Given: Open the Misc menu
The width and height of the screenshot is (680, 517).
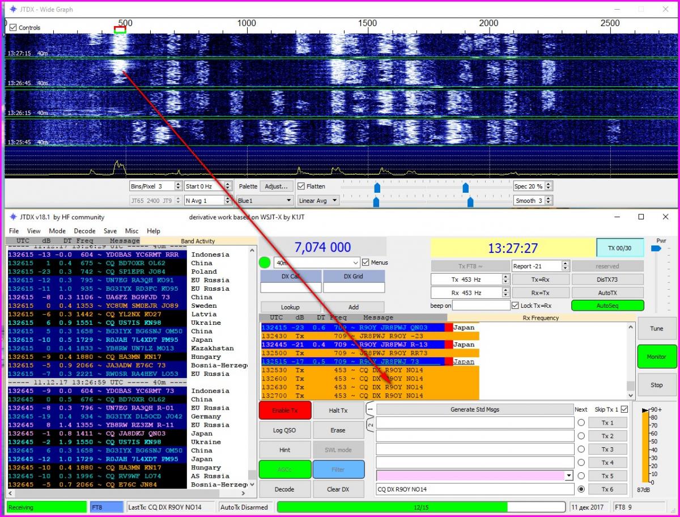Looking at the screenshot, I should (x=131, y=231).
